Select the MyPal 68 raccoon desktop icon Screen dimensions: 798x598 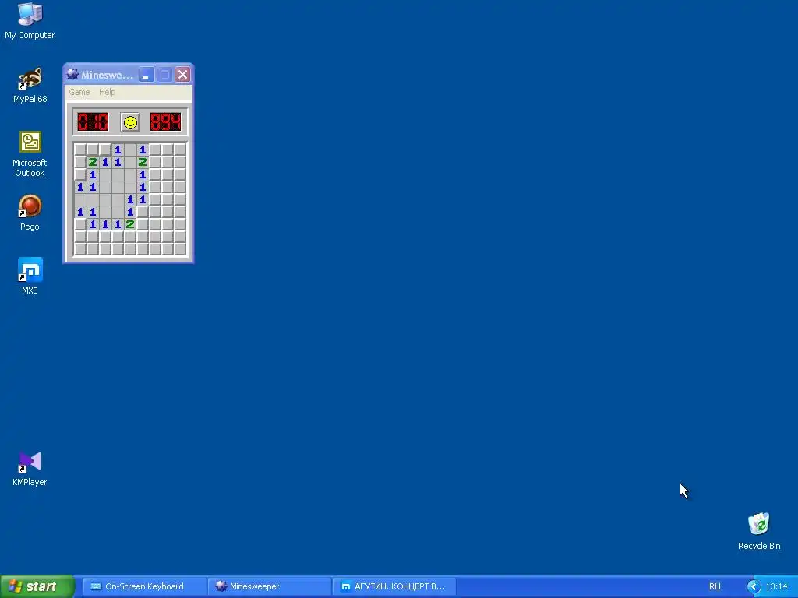(x=30, y=86)
